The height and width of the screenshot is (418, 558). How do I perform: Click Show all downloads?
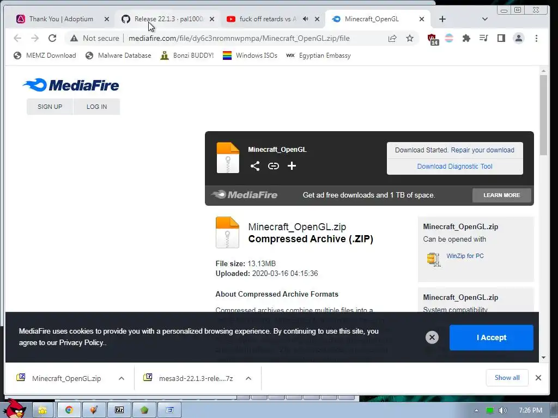(x=507, y=378)
